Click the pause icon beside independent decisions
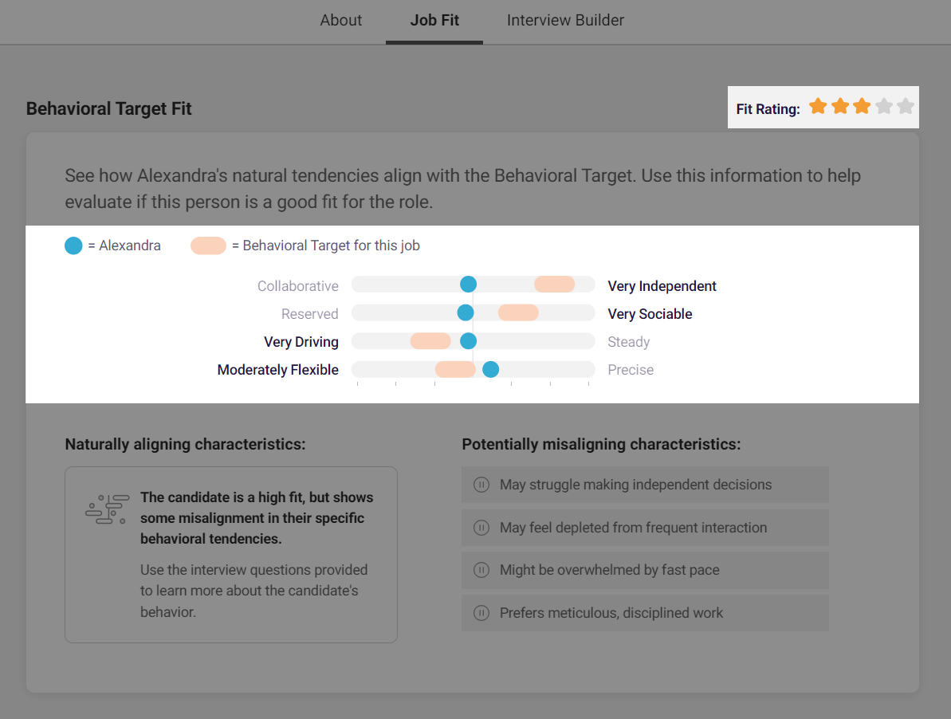The width and height of the screenshot is (951, 719). 481,485
